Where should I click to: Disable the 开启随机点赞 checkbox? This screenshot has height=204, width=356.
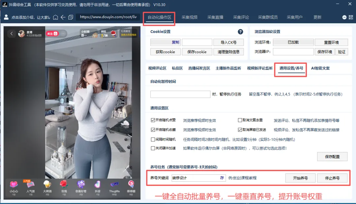point(154,120)
